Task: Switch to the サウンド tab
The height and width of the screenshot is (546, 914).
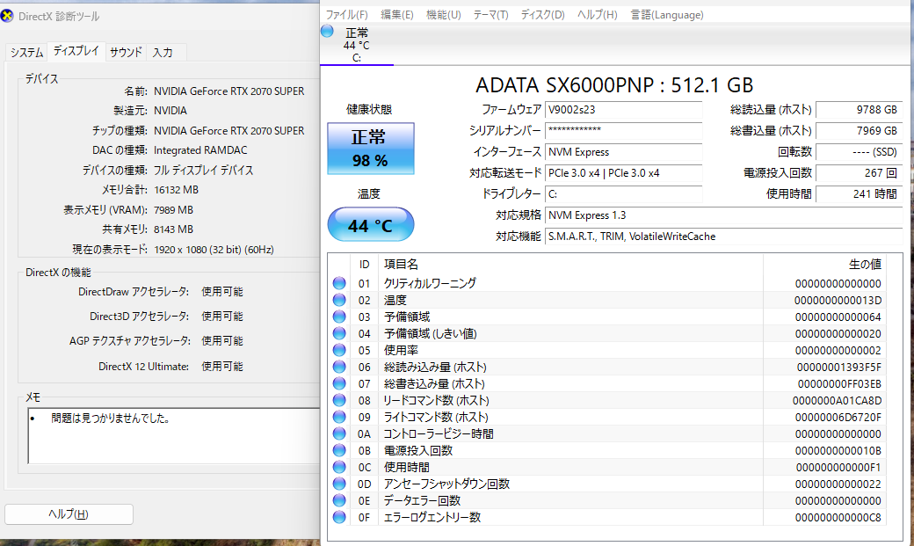Action: coord(126,53)
